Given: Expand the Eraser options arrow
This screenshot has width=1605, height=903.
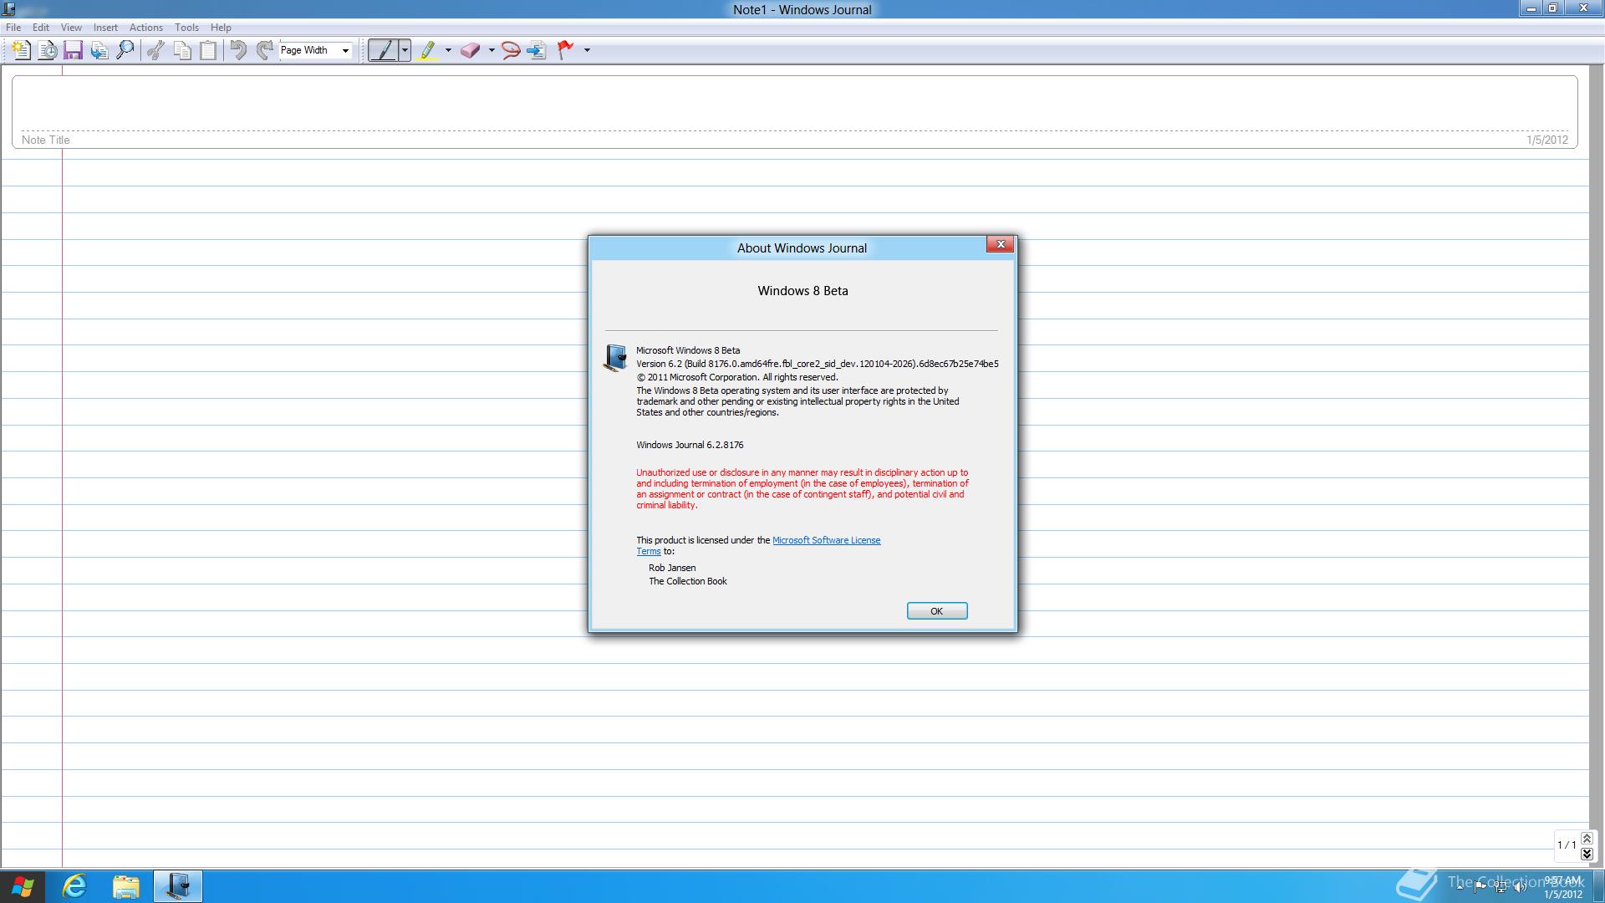Looking at the screenshot, I should pyautogui.click(x=492, y=50).
